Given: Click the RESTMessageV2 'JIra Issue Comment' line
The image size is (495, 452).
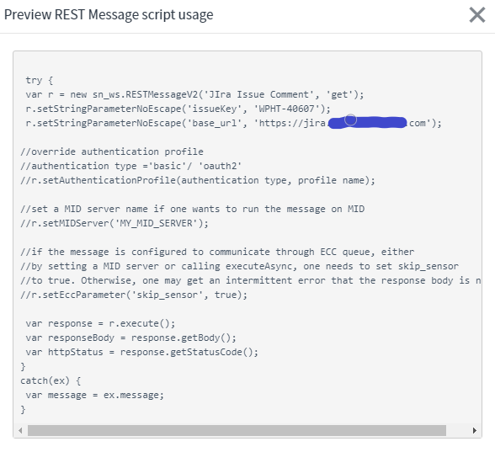Looking at the screenshot, I should pyautogui.click(x=194, y=94).
